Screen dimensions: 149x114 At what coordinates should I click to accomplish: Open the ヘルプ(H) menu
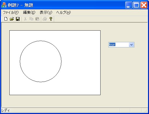tap(64, 12)
